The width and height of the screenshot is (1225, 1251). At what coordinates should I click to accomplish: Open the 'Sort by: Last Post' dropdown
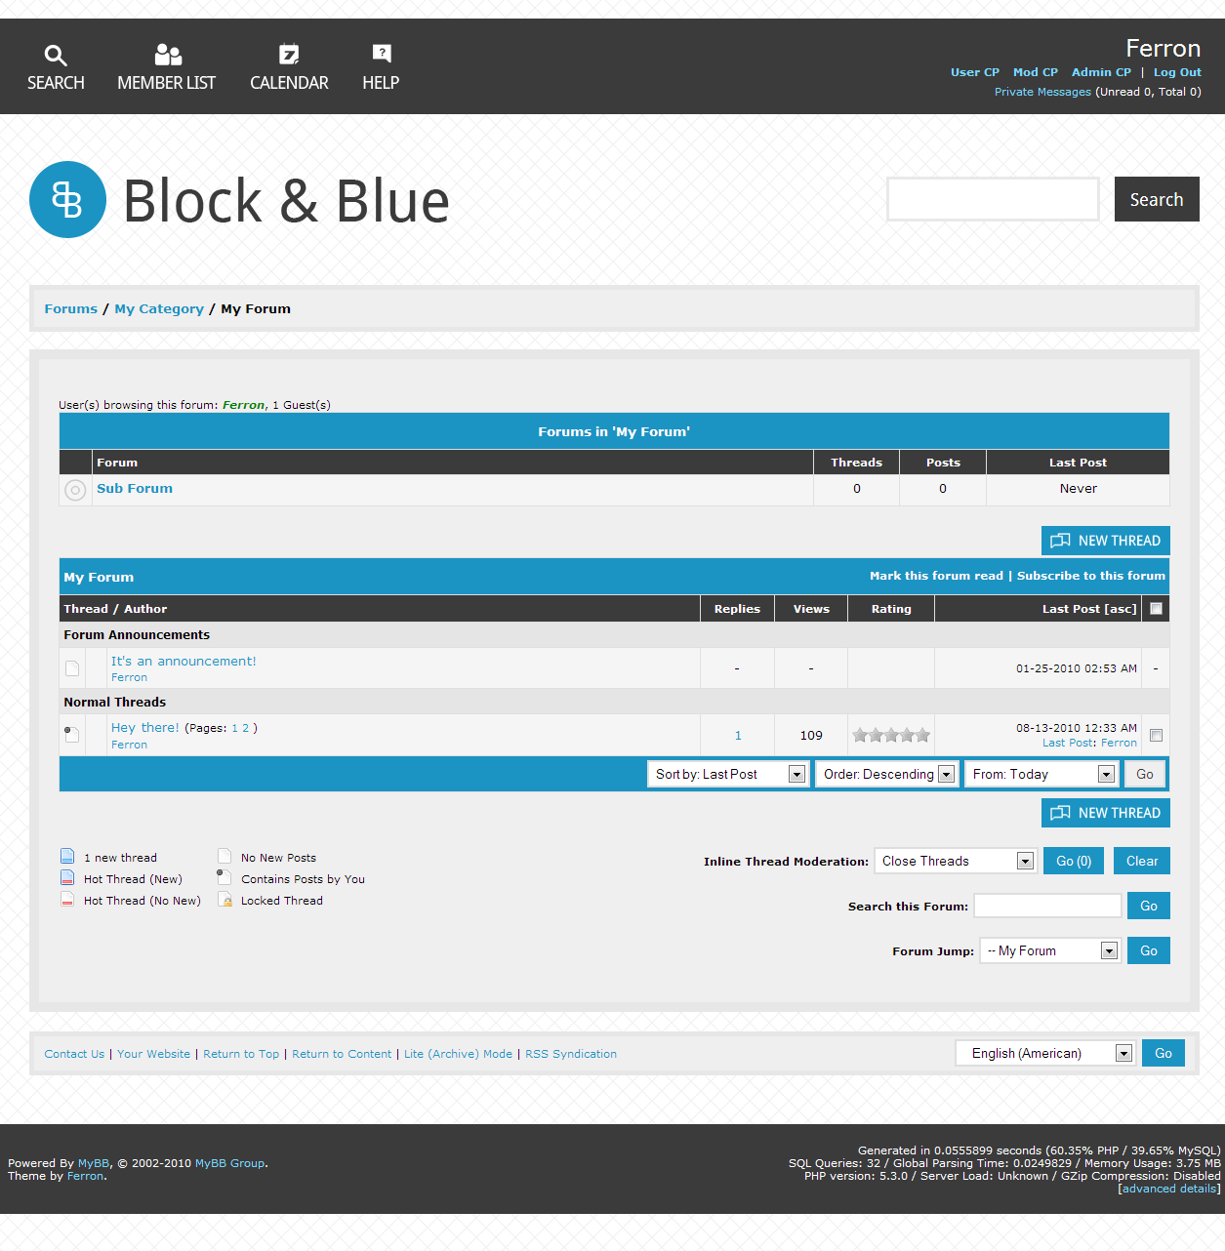pos(728,774)
